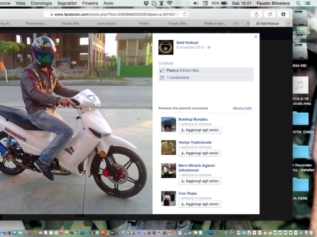
Task: Reload the page with the refresh icon
Action: (x=184, y=15)
